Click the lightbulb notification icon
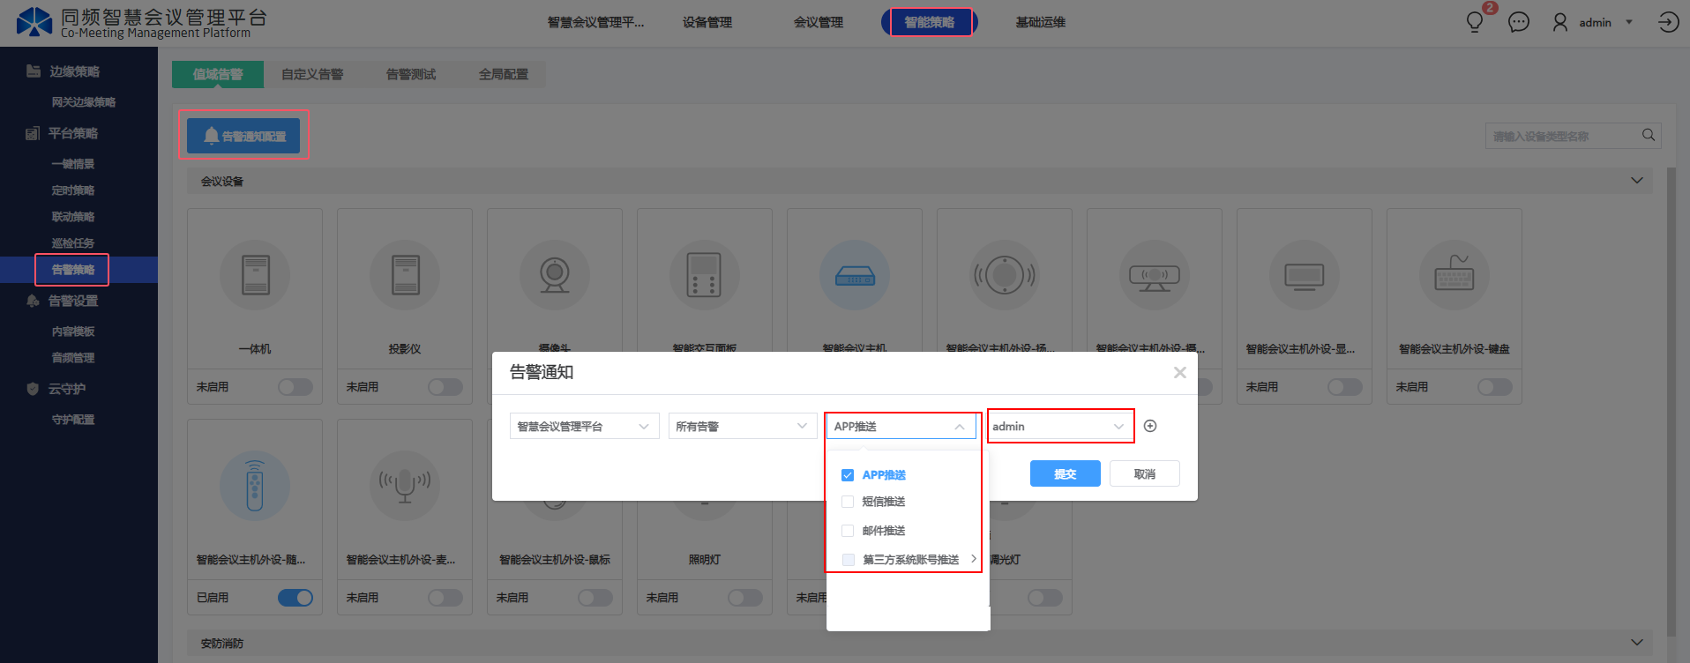The width and height of the screenshot is (1690, 663). [x=1475, y=22]
